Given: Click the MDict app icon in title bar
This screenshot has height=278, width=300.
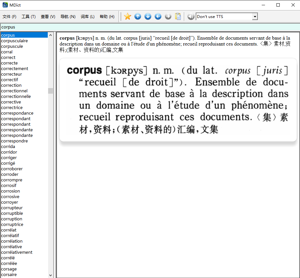Looking at the screenshot, I should (x=5, y=5).
